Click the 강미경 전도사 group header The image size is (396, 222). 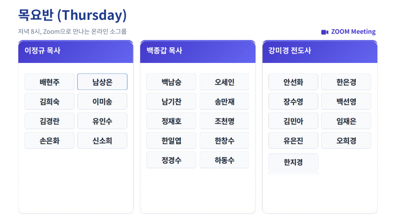[320, 51]
